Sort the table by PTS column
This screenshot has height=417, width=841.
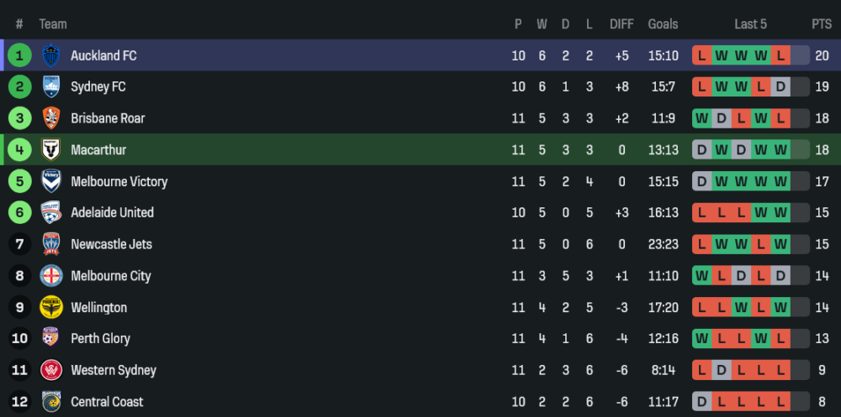click(x=821, y=24)
